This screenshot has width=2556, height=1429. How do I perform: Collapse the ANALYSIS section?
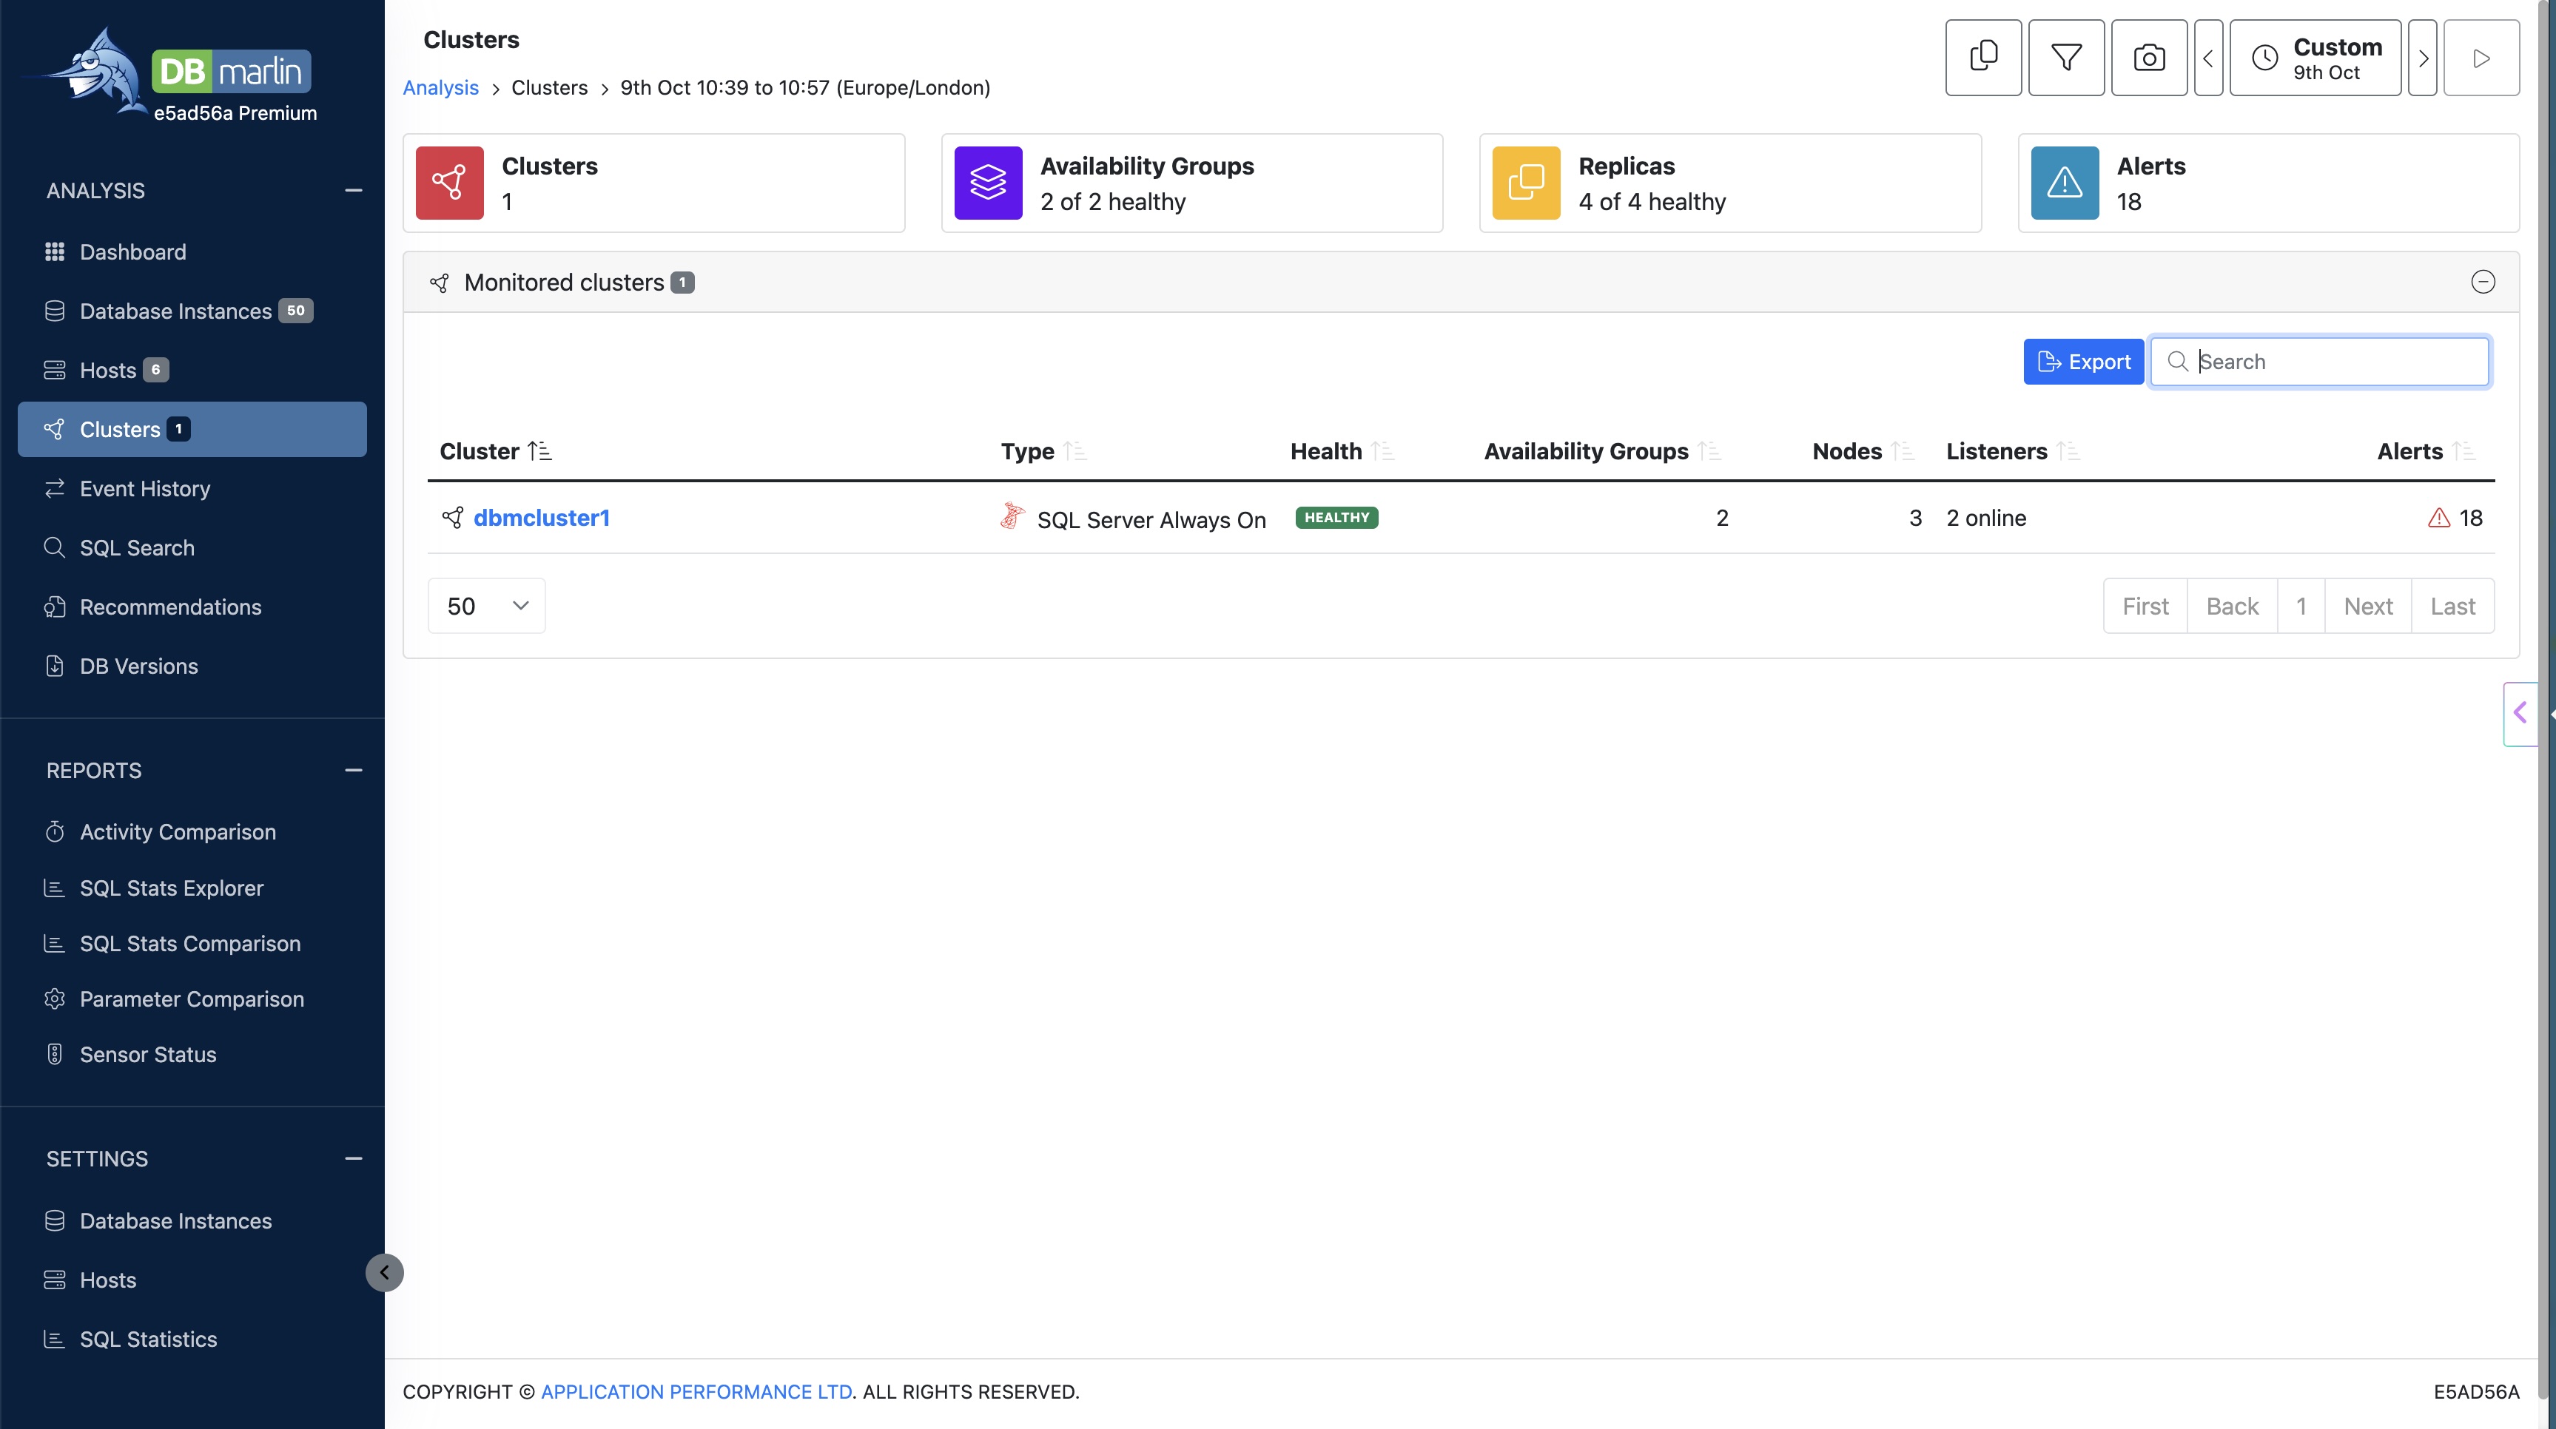tap(353, 190)
